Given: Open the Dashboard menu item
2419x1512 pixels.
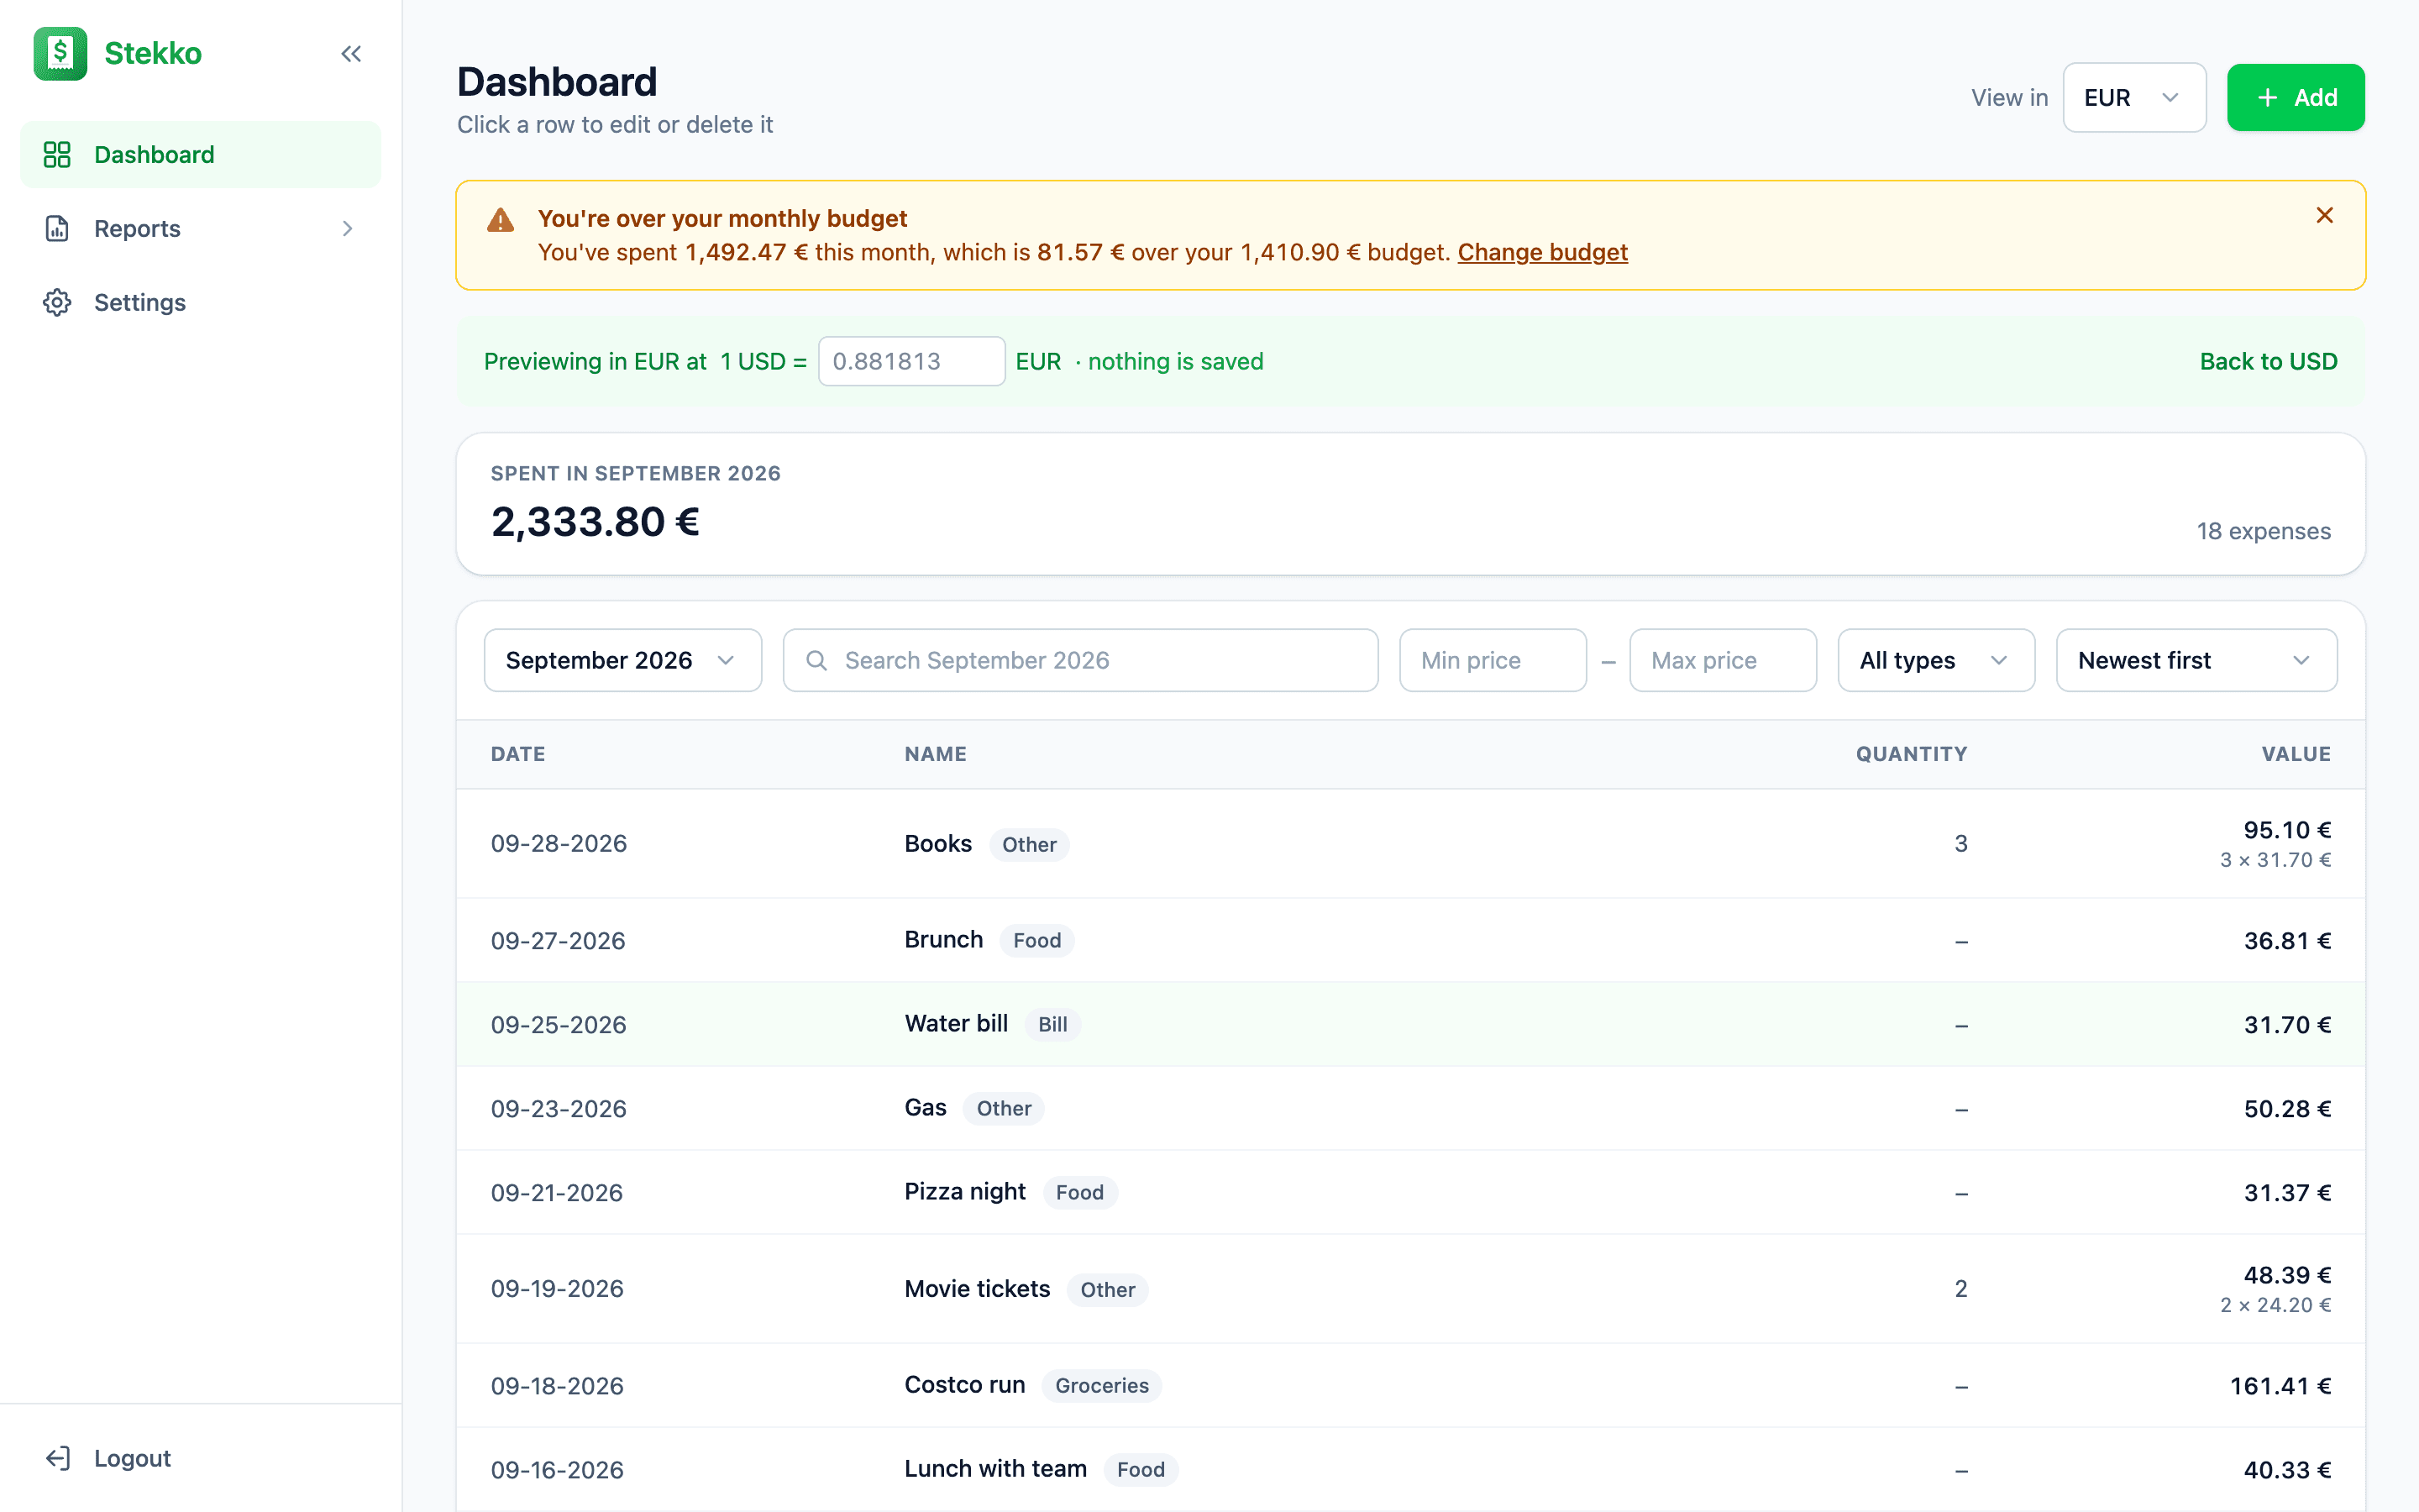Looking at the screenshot, I should [x=201, y=154].
